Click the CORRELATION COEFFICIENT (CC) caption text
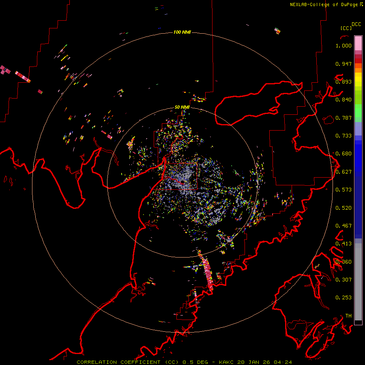 point(128,362)
